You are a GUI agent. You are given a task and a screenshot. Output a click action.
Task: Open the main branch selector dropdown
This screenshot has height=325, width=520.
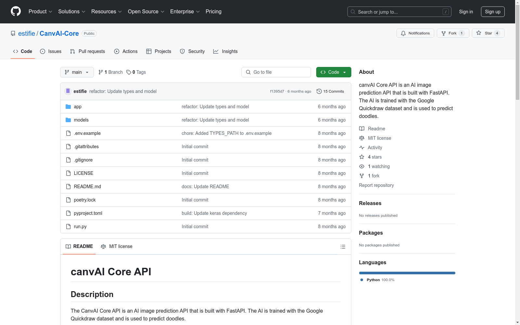[77, 72]
